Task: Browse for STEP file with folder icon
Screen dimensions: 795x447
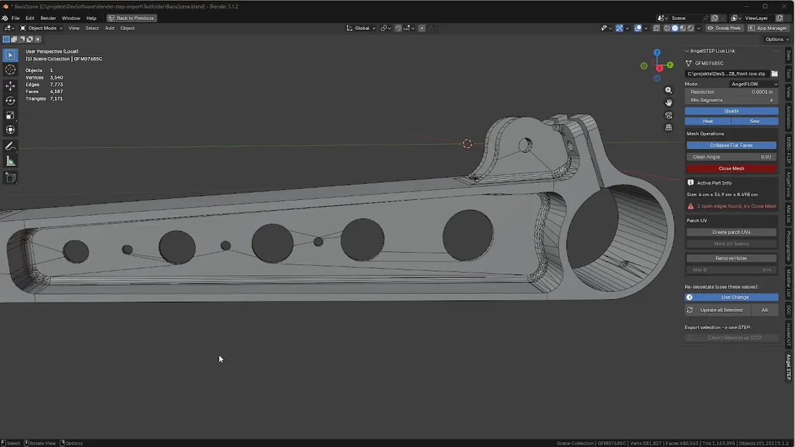Action: click(774, 74)
